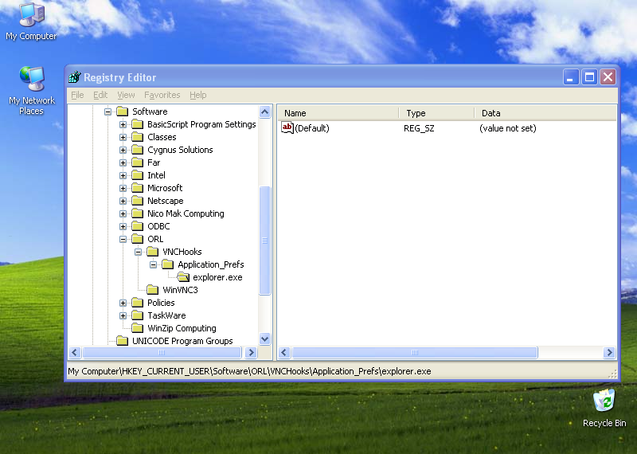Screen dimensions: 637x454
Task: Expand the Classes registry key
Action: tap(123, 137)
